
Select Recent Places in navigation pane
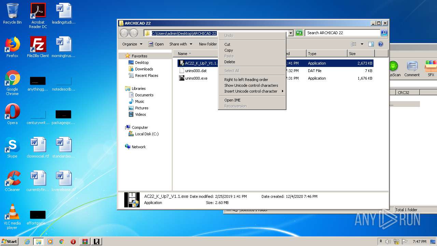146,76
